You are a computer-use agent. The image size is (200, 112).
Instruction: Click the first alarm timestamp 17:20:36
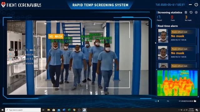click(x=178, y=40)
